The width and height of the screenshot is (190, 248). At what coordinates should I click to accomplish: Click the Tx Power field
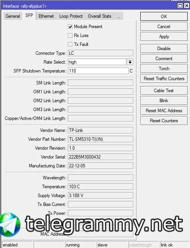pos(101,213)
